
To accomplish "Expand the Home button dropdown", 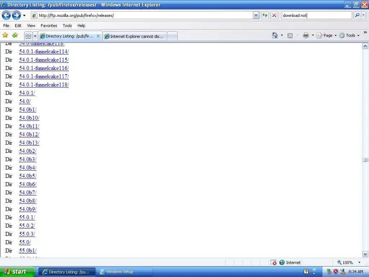I will tap(282, 35).
